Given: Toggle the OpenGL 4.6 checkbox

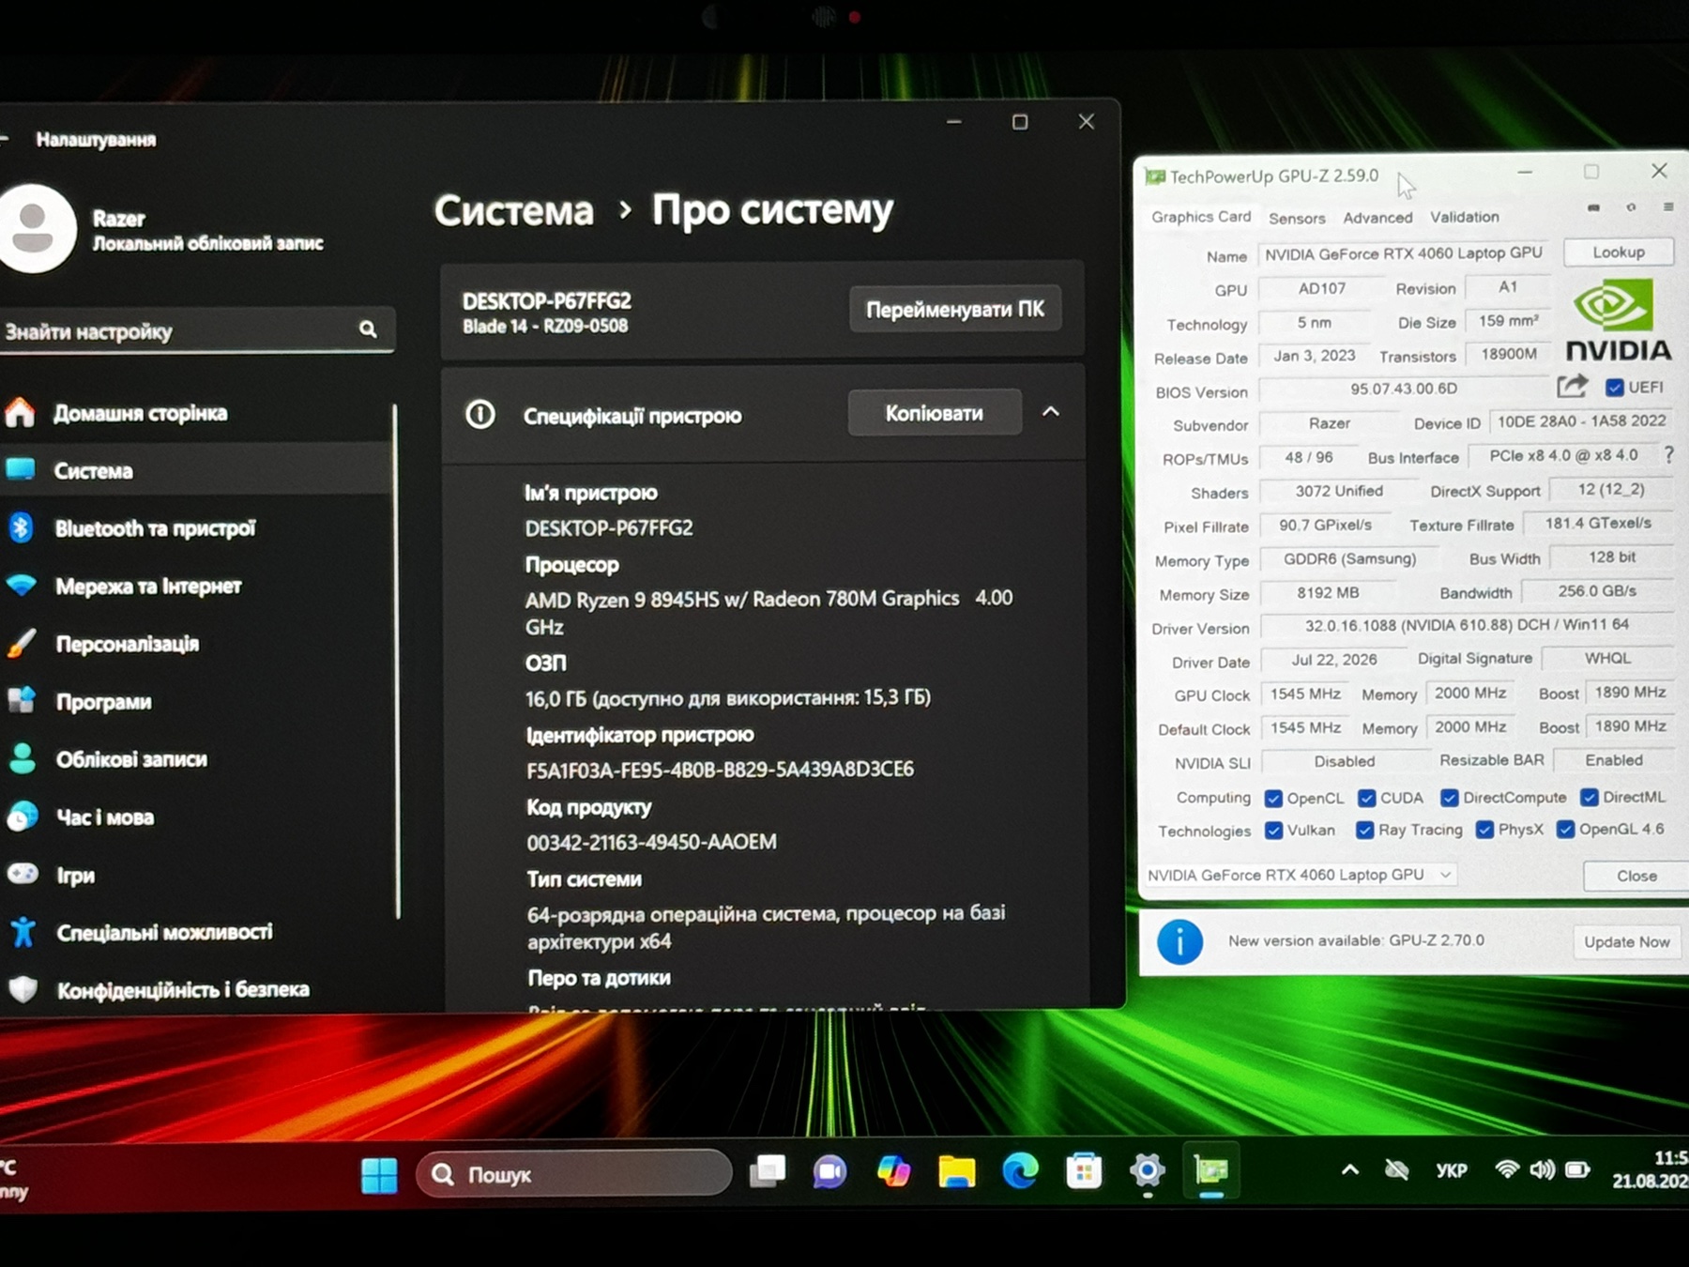Looking at the screenshot, I should coord(1565,830).
